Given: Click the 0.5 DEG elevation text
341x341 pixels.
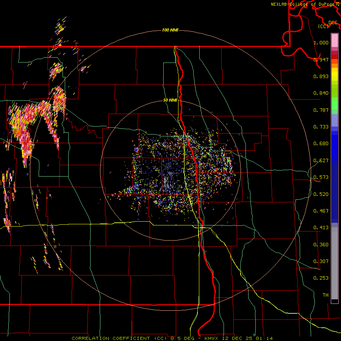Looking at the screenshot, I should [183, 338].
